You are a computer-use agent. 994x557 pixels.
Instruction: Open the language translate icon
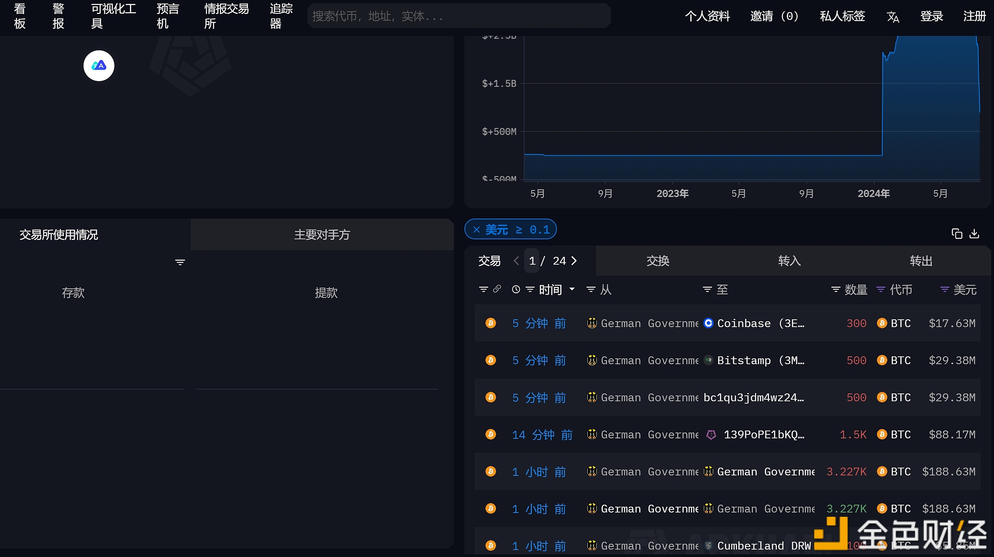coord(893,16)
